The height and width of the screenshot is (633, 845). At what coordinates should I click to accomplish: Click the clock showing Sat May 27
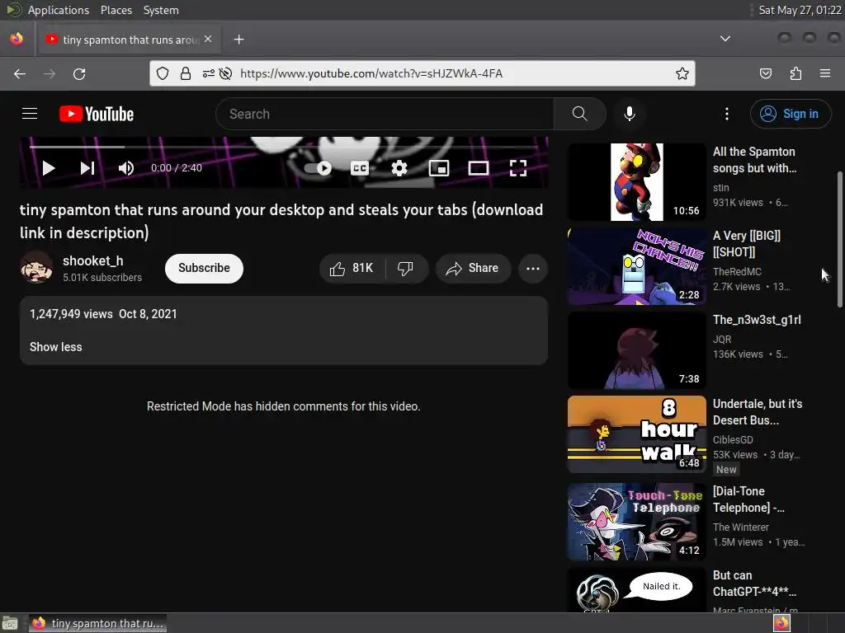click(x=800, y=10)
